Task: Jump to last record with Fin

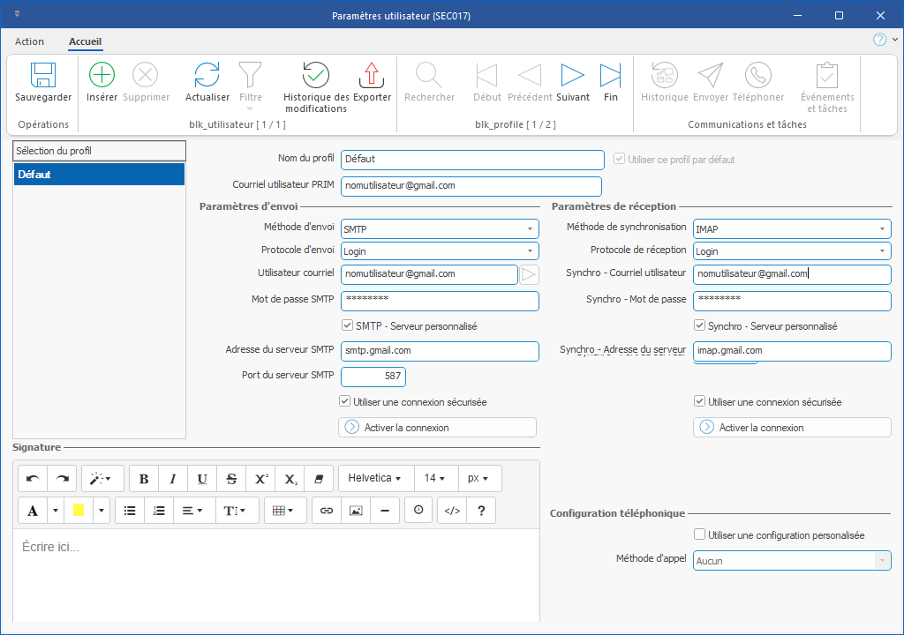Action: 610,76
